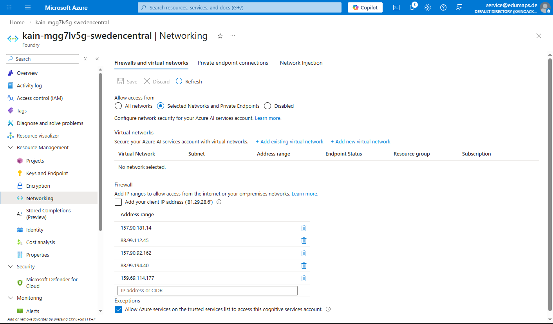This screenshot has height=324, width=553.
Task: Open Diagnose and solve problems
Action: point(49,123)
